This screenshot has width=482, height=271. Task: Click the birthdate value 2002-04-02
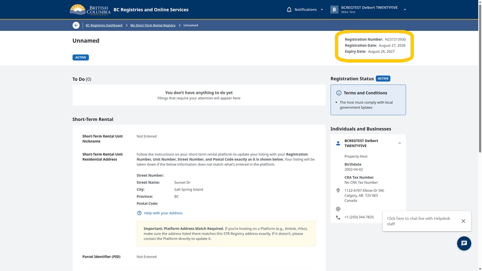(353, 169)
